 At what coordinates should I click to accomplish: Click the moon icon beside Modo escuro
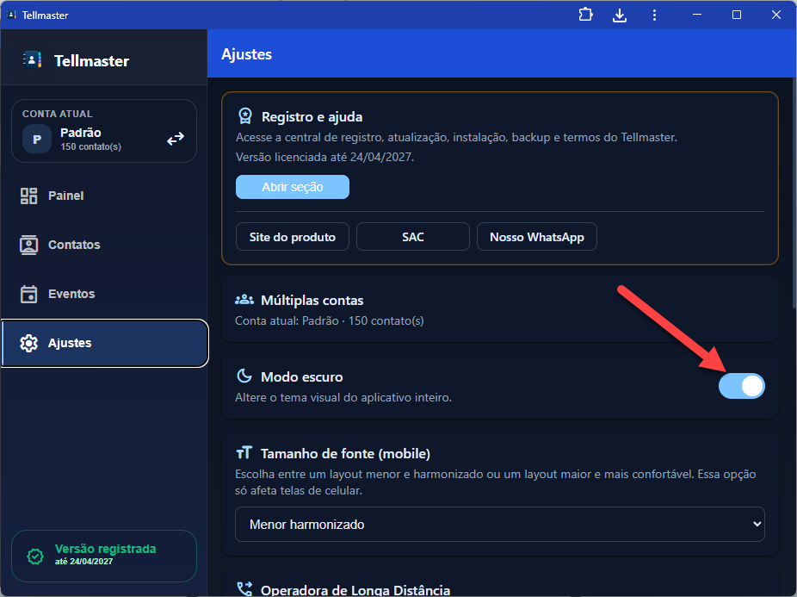pyautogui.click(x=244, y=376)
